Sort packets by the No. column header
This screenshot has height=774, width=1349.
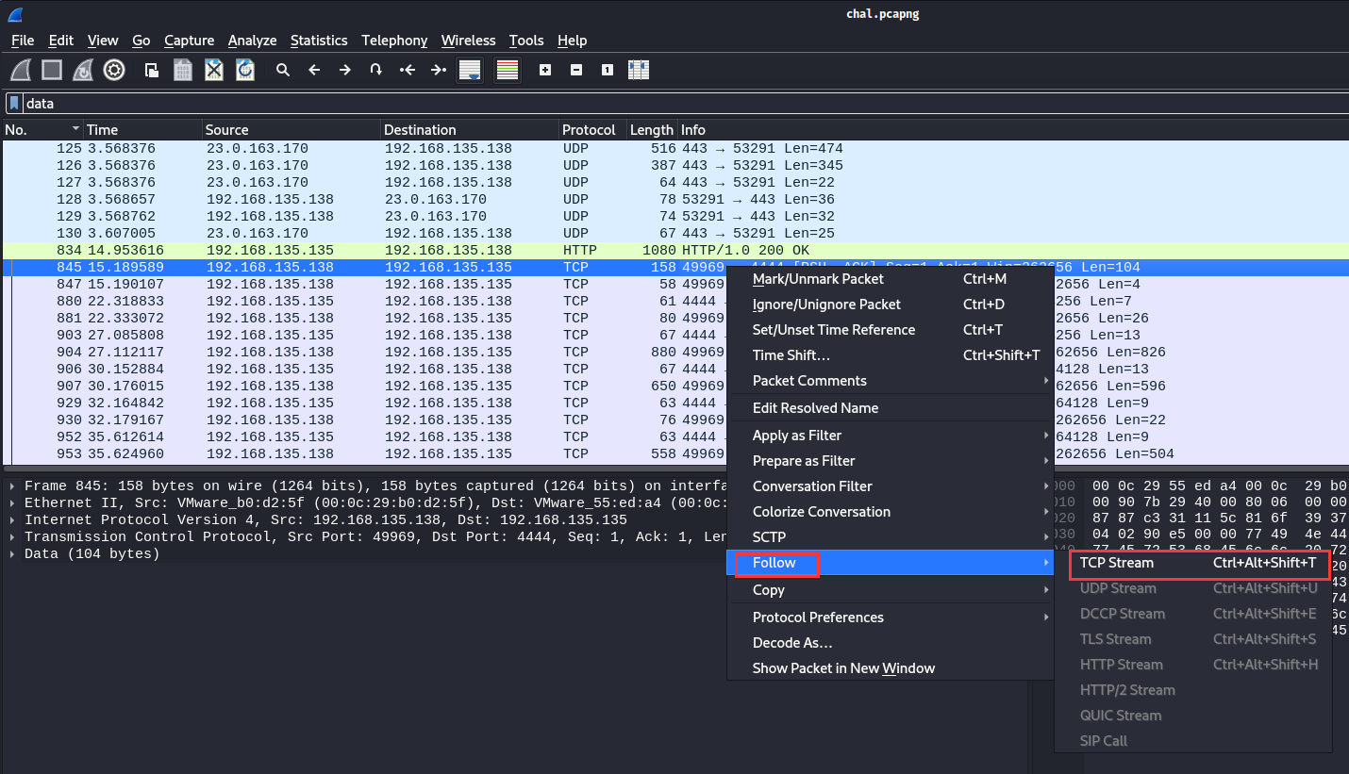coord(42,130)
